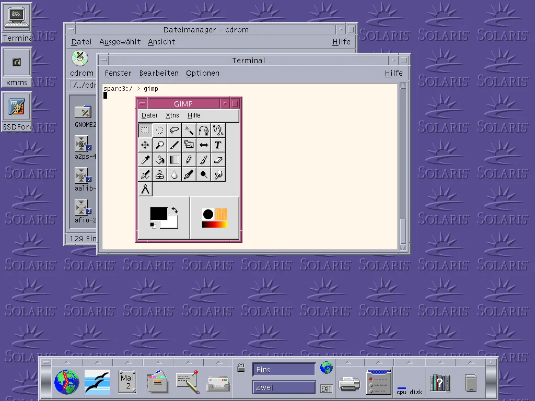Open the Xtns menu in GIMP
The width and height of the screenshot is (535, 401).
(x=172, y=115)
